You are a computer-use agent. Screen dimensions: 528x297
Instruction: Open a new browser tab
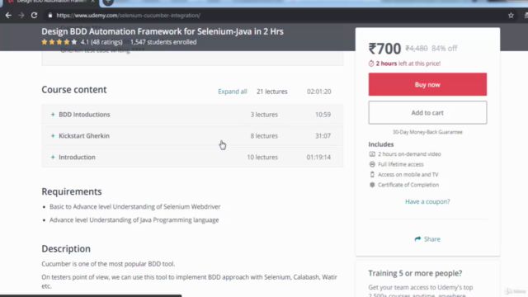(108, 2)
